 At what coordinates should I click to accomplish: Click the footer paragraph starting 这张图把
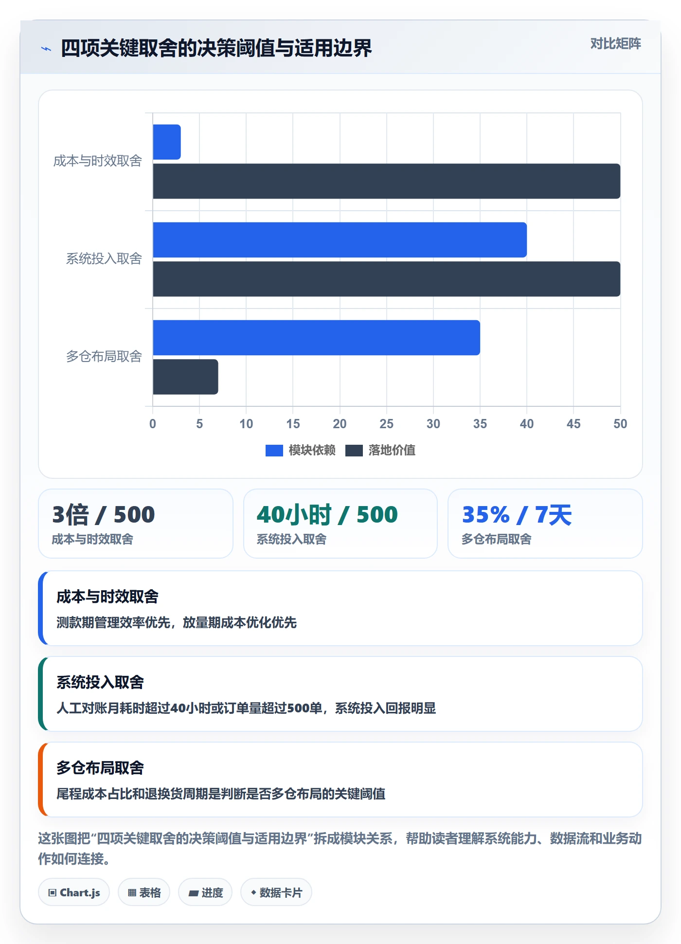tap(340, 849)
